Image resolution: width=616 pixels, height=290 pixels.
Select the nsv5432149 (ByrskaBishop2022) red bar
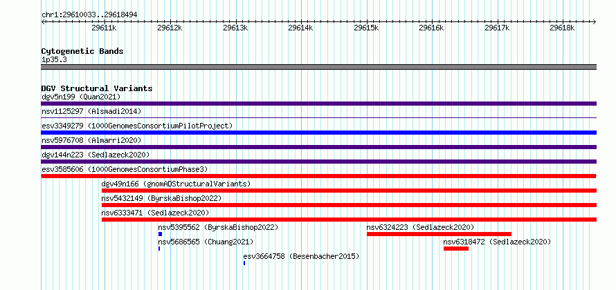pos(349,205)
